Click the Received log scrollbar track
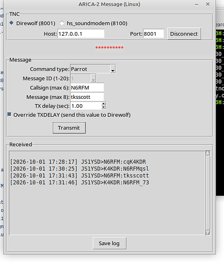The width and height of the screenshot is (224, 263). pos(208,193)
